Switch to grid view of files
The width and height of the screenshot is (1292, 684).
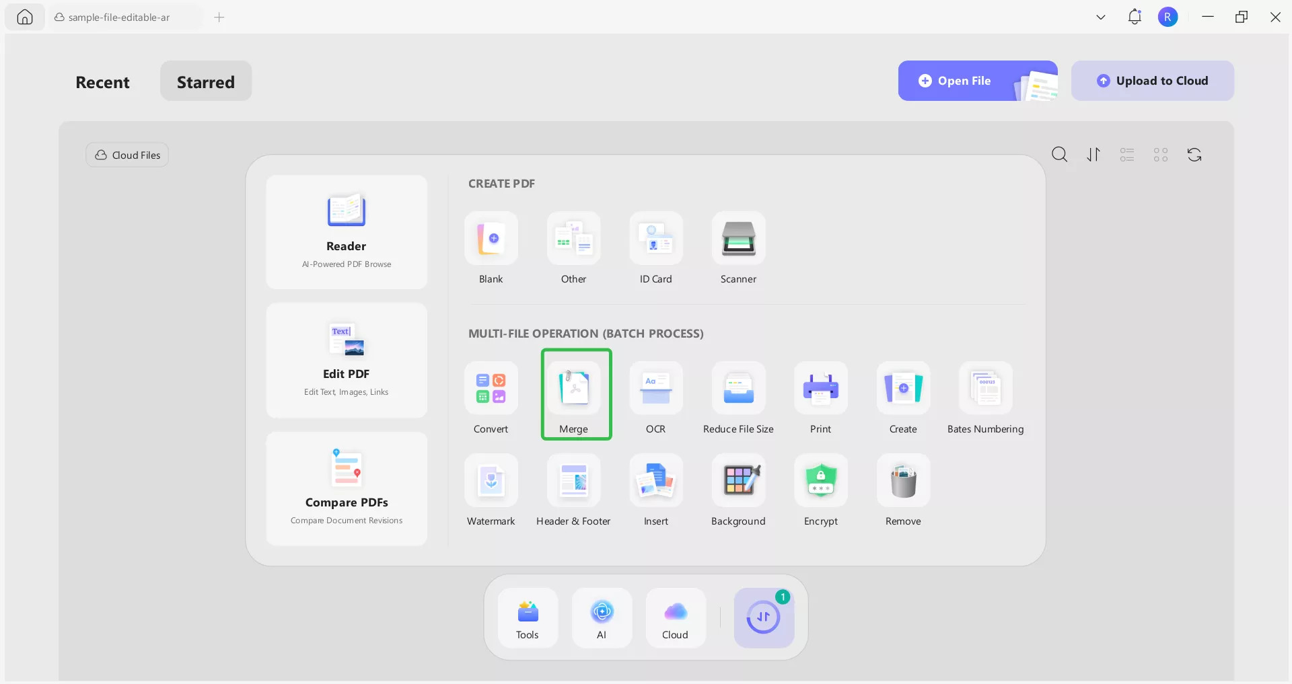pyautogui.click(x=1160, y=155)
